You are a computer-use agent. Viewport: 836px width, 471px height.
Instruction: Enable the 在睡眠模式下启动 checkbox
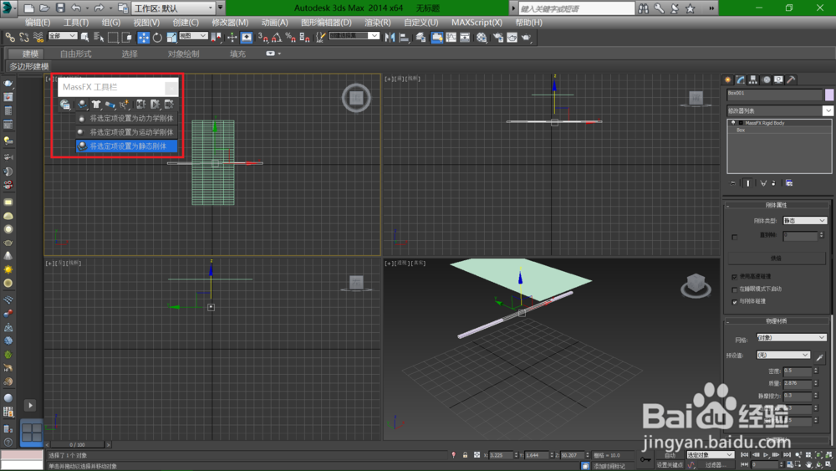point(735,289)
